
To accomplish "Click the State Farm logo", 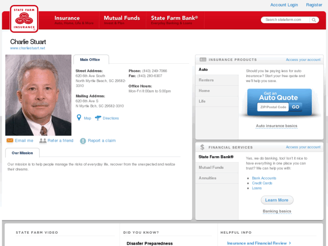I will [x=24, y=19].
